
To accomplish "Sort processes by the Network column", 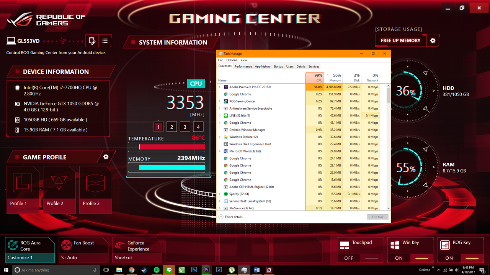I will click(371, 78).
